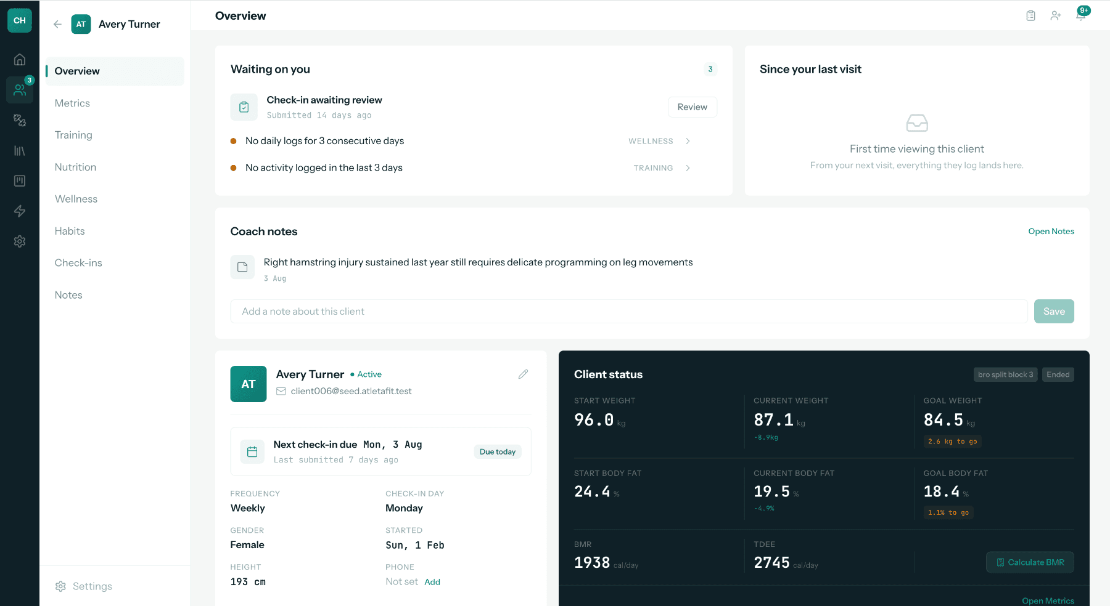Click the client email client006@seed.atletafit.test
This screenshot has width=1110, height=606.
click(351, 391)
